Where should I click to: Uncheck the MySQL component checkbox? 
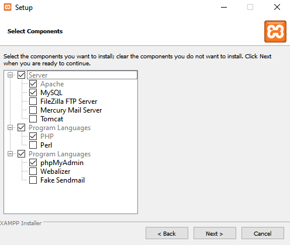click(x=33, y=93)
